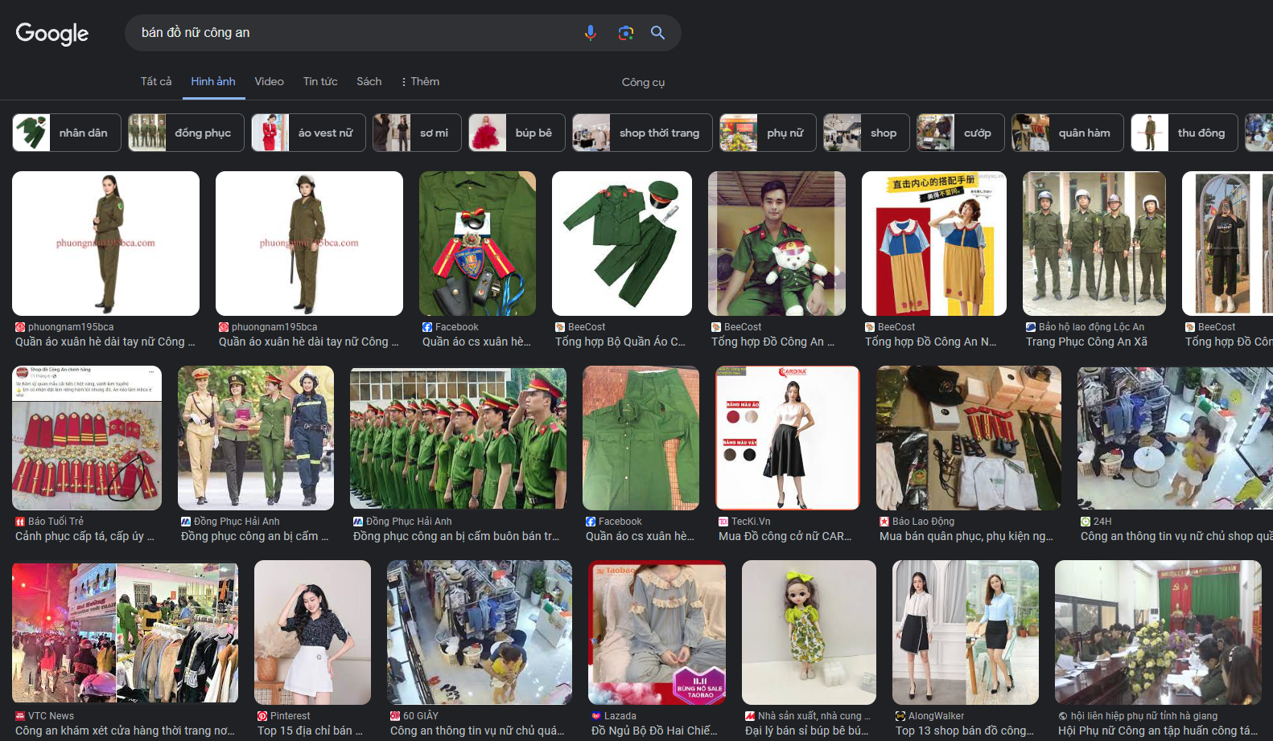Filter by shop thời trang chip

pyautogui.click(x=642, y=133)
